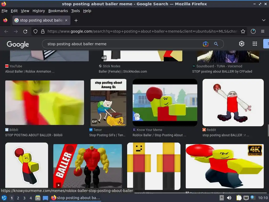Click 'Soundboard - TUNA - Voicemod' source label
This screenshot has width=269, height=202.
tap(219, 66)
